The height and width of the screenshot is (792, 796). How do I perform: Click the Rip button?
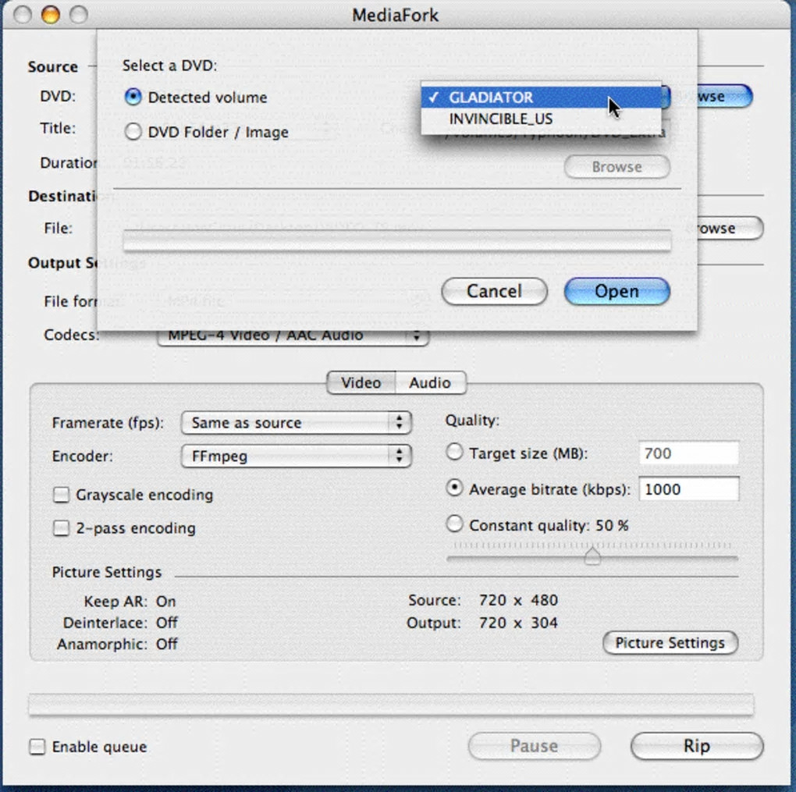696,746
